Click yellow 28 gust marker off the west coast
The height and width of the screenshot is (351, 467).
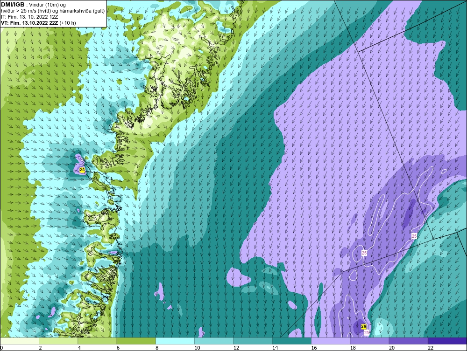pos(82,170)
